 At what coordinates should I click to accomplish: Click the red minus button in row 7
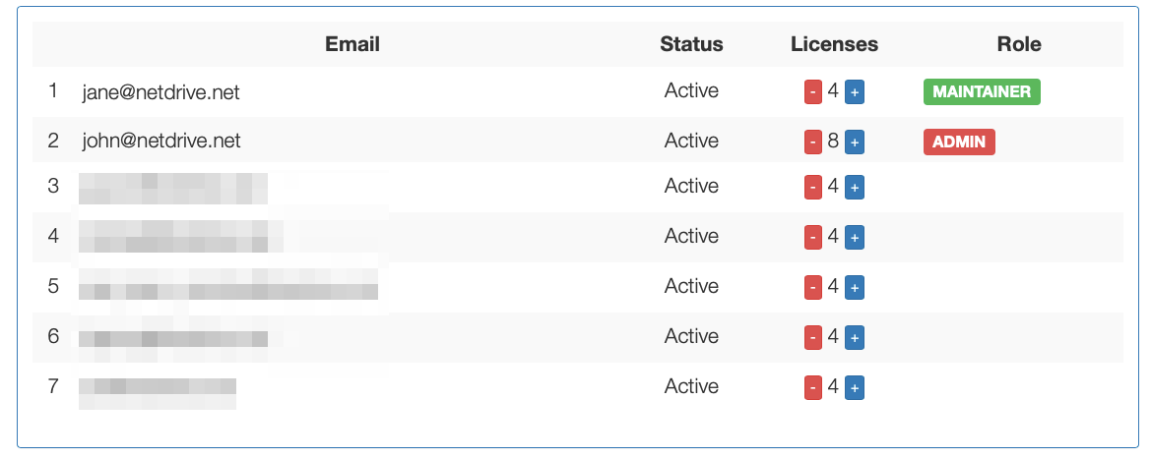(x=812, y=388)
